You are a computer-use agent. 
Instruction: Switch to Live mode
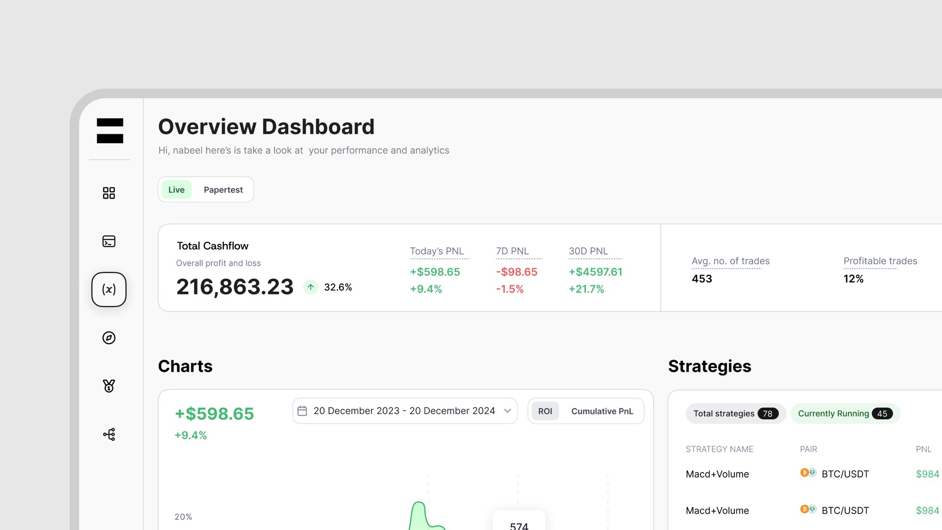pyautogui.click(x=177, y=190)
